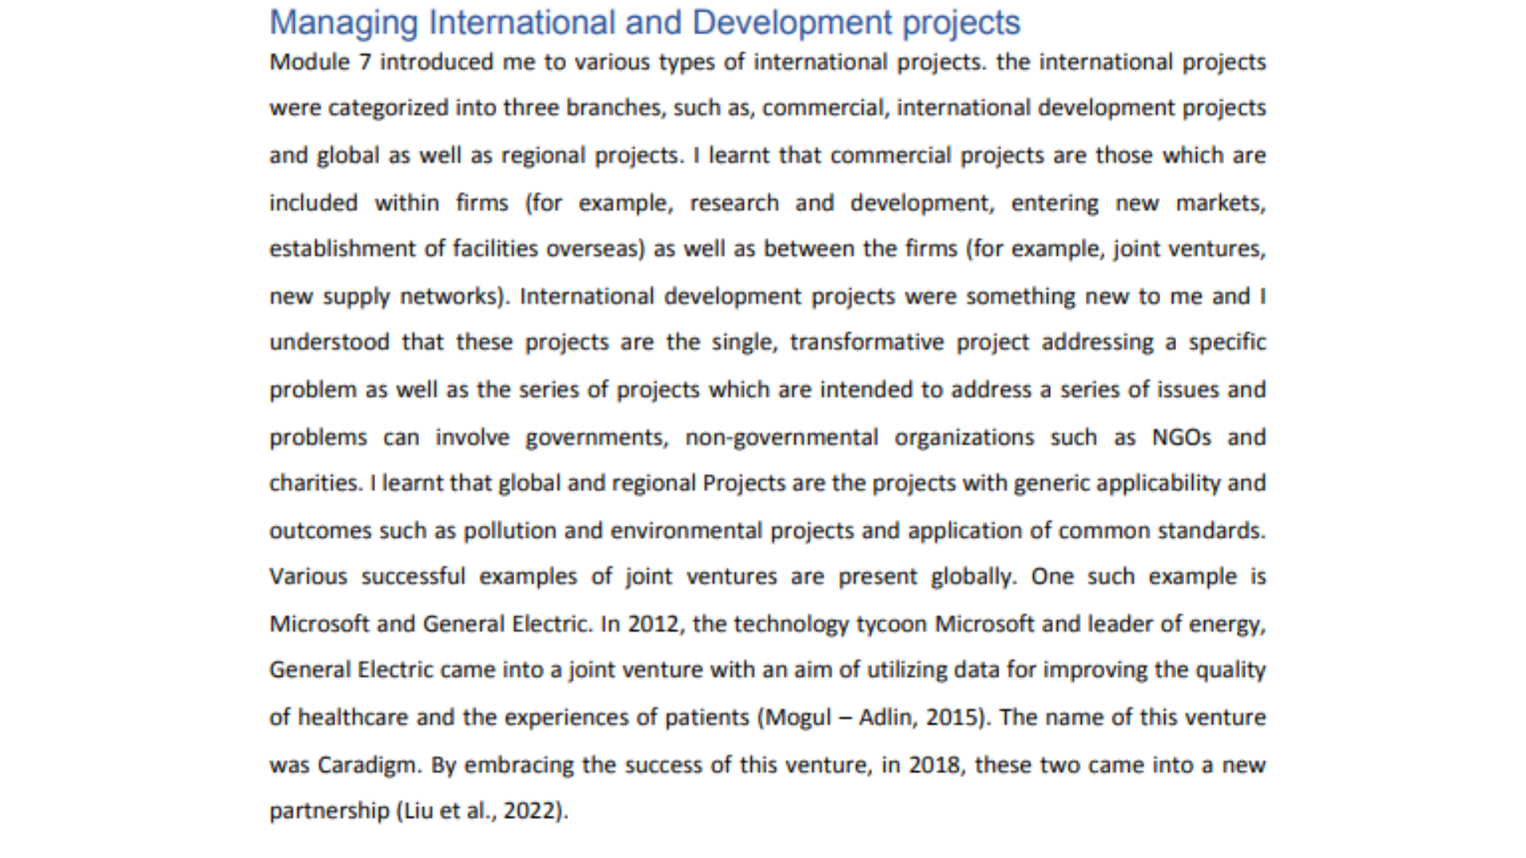The image size is (1526, 858).
Task: Click the phrase "of healthcare" at the line start
Action: pyautogui.click(x=339, y=717)
